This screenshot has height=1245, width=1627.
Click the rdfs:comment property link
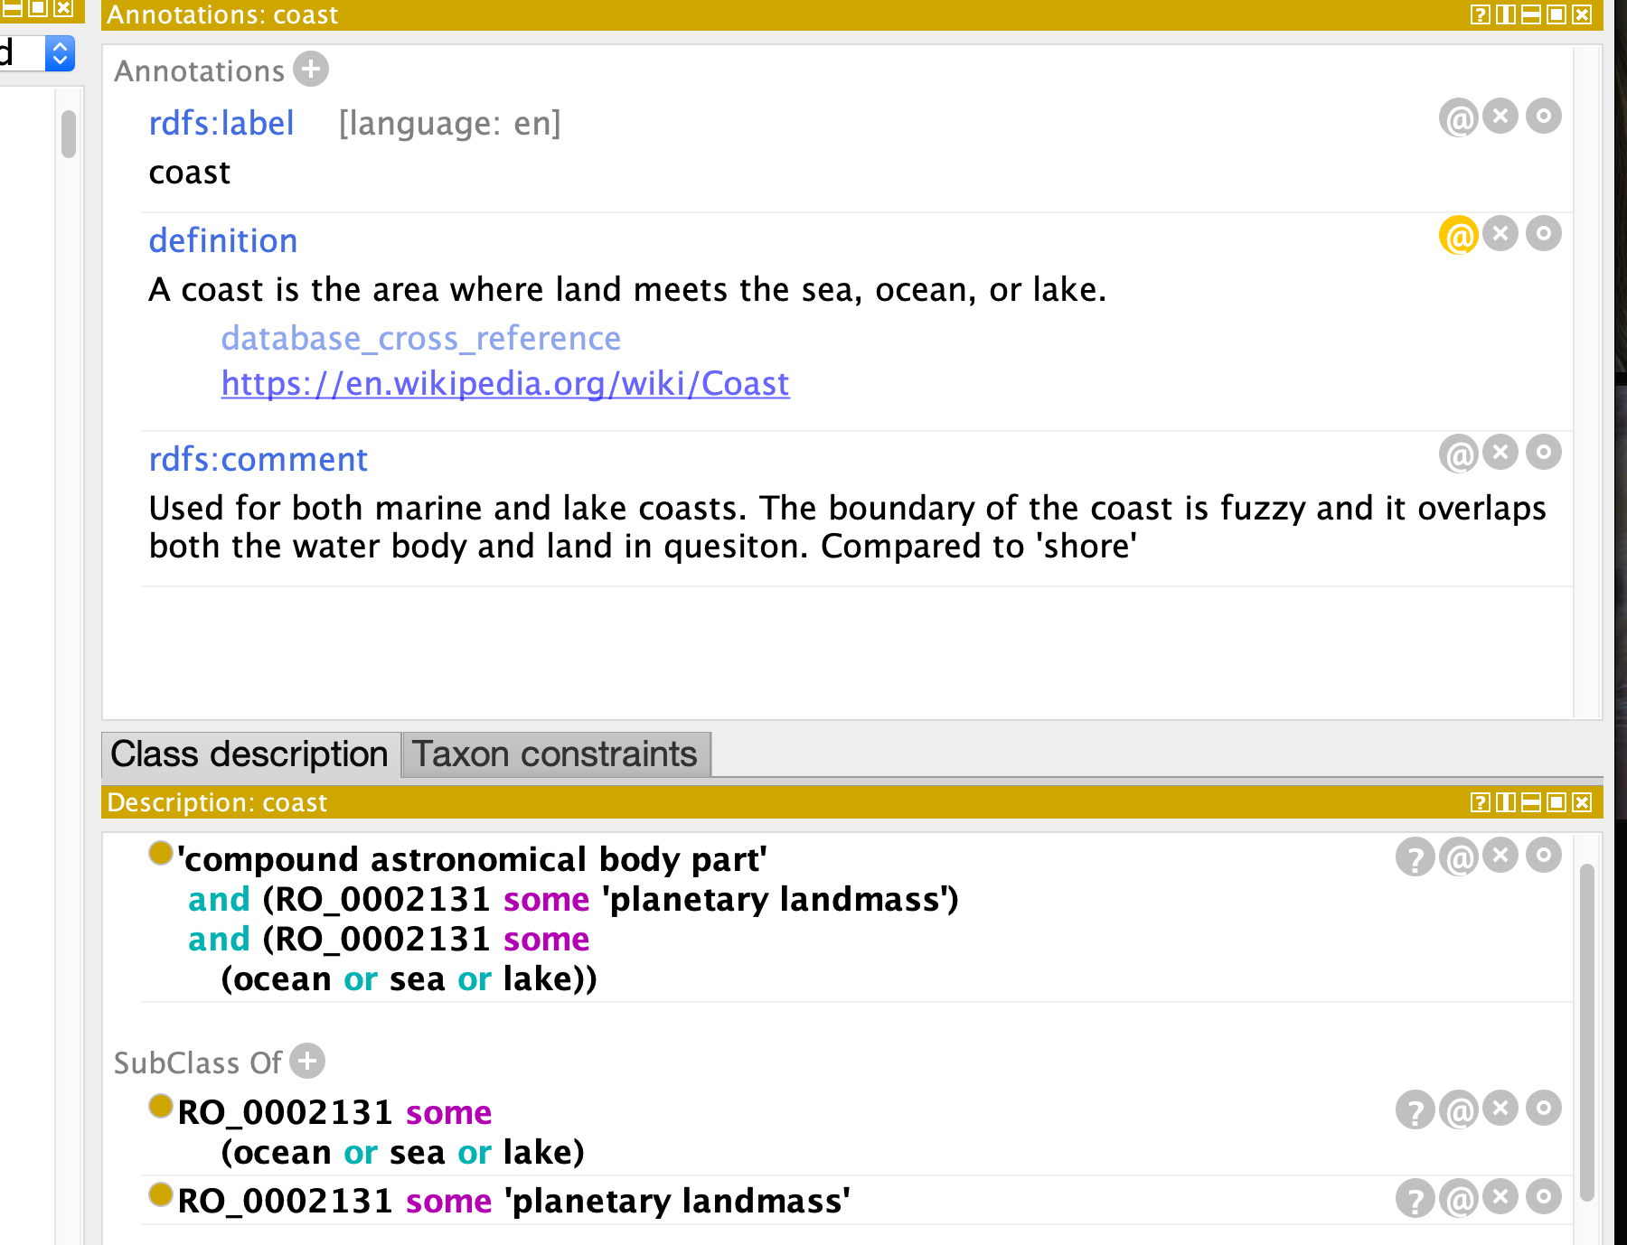coord(259,460)
